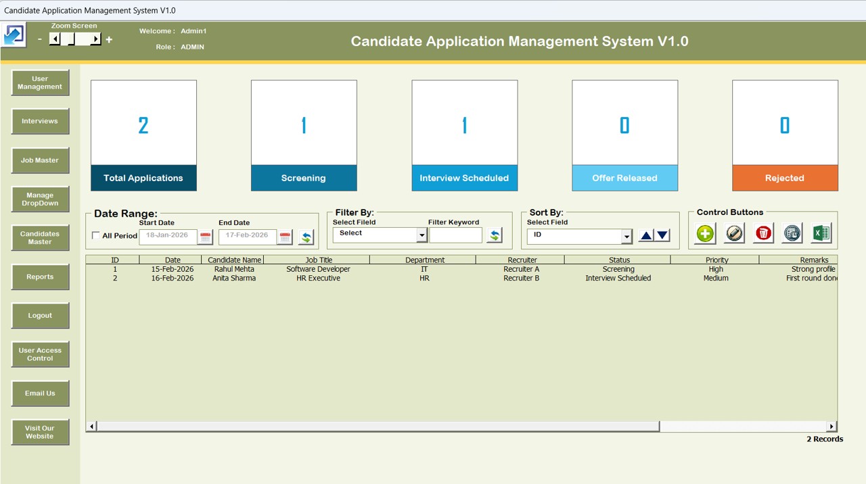Select the Anita Sharma row

click(461, 278)
